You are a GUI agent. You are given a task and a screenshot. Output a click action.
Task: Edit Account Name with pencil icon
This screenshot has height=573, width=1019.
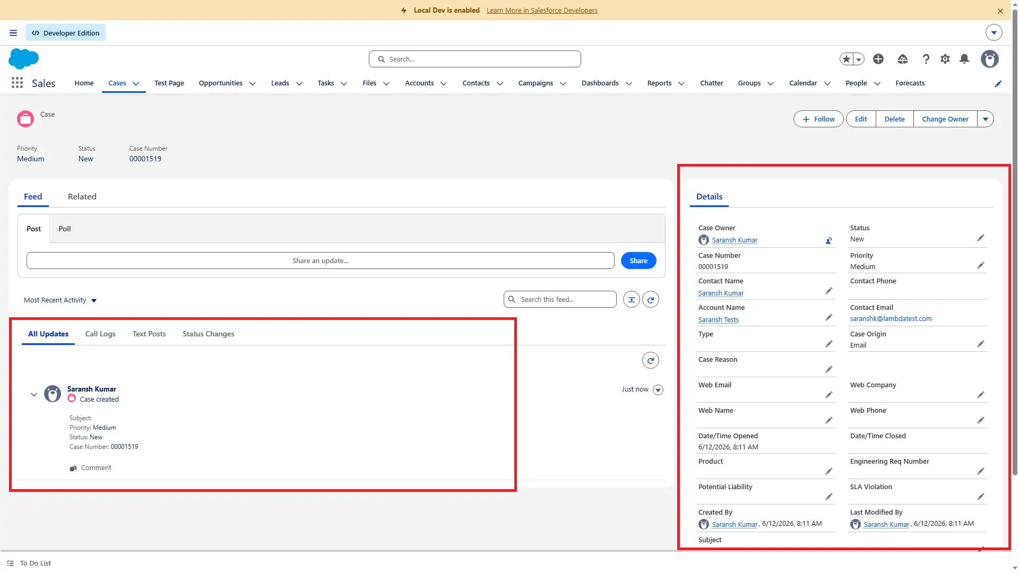(829, 318)
